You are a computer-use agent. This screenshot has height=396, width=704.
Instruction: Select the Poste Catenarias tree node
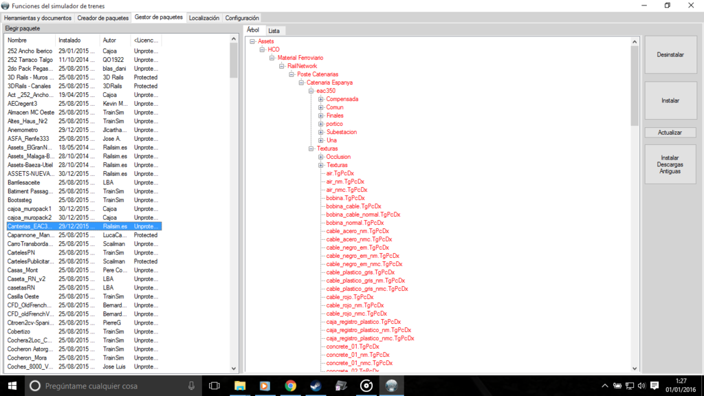pyautogui.click(x=318, y=74)
